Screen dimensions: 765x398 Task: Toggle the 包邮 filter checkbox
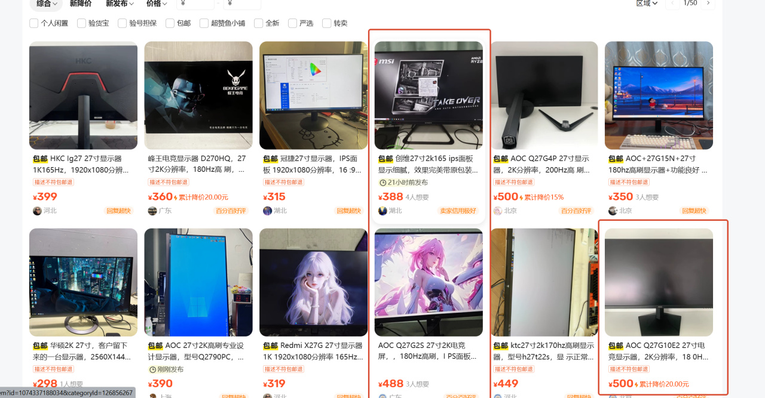coord(169,23)
